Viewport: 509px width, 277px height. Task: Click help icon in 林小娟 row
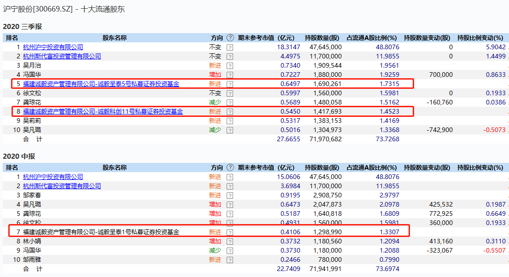click(x=230, y=242)
